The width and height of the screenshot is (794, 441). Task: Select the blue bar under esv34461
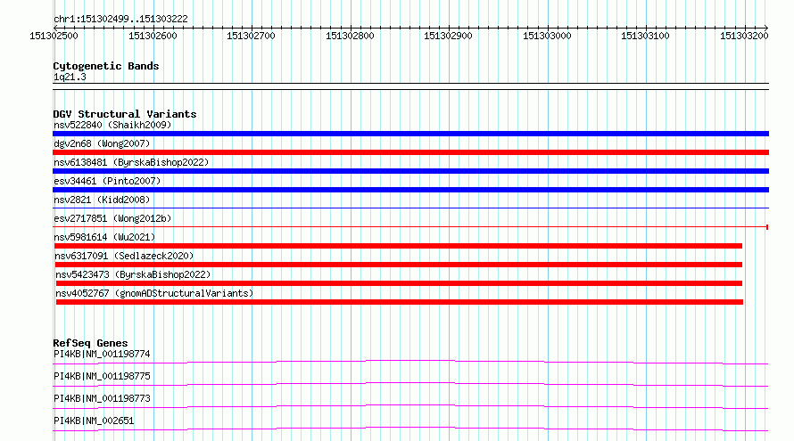tap(410, 190)
